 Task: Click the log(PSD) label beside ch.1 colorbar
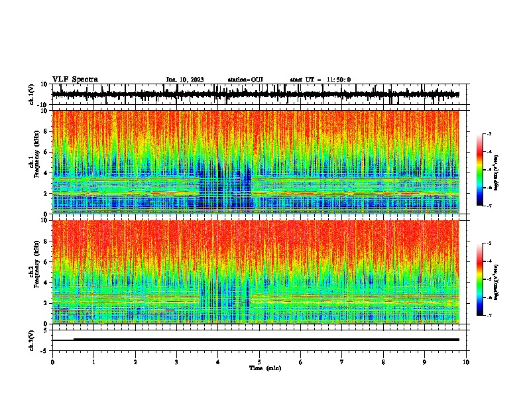tap(496, 172)
